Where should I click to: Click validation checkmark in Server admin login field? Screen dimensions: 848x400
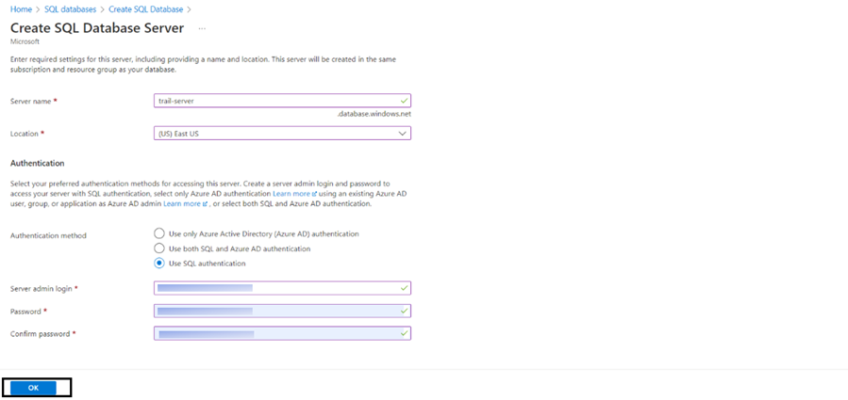(404, 288)
